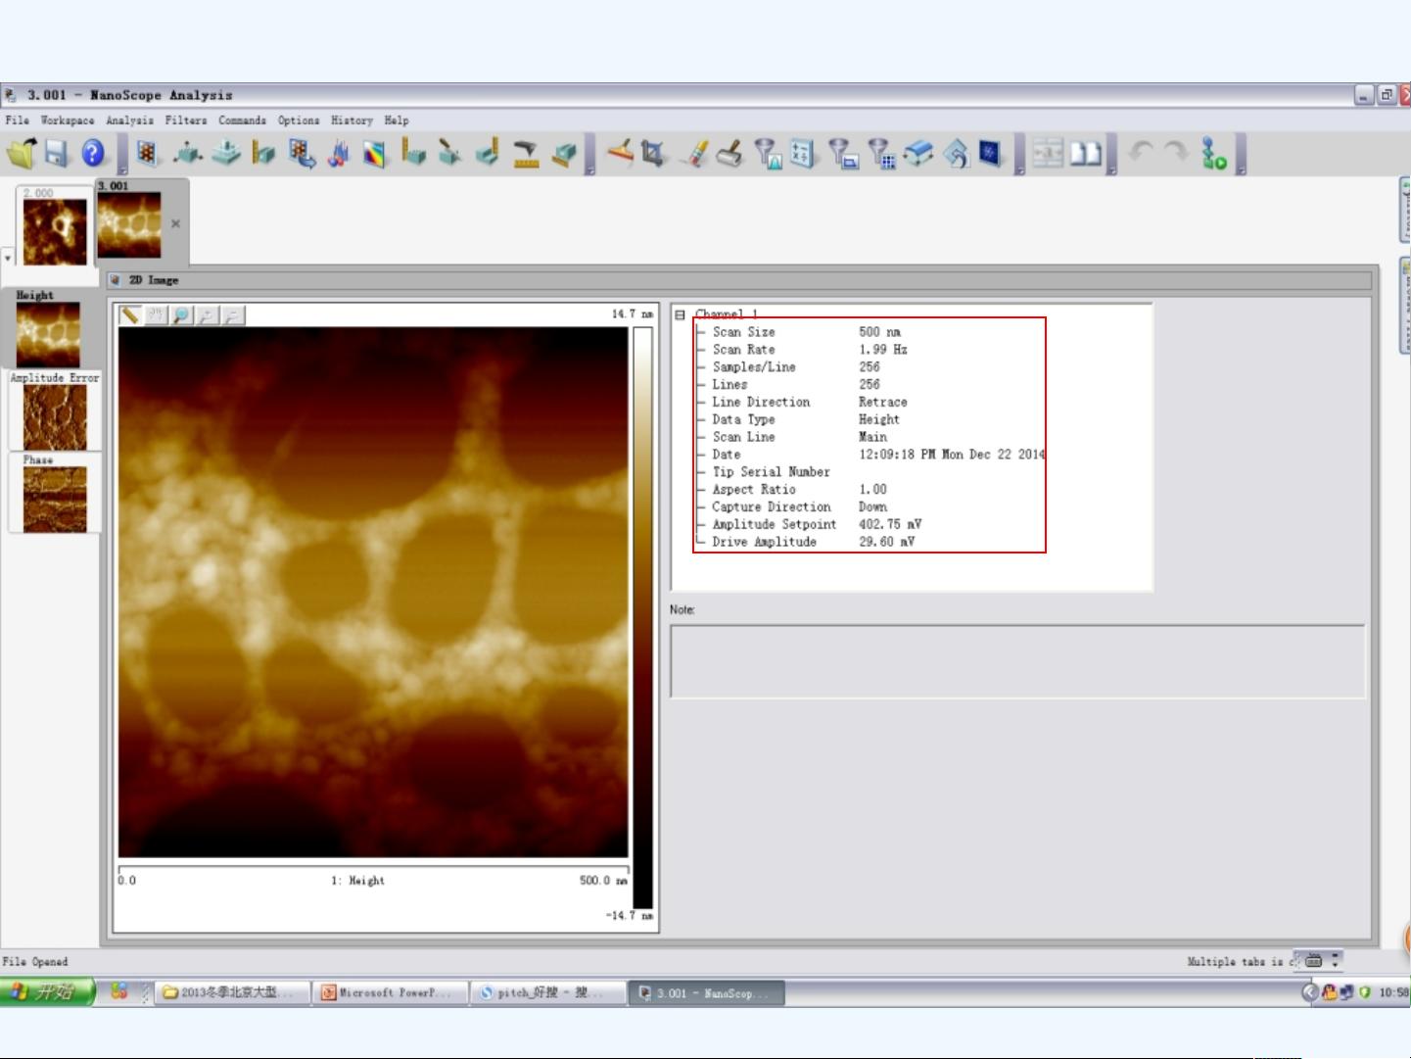Click the undo arrow in the toolbar

coord(1140,153)
